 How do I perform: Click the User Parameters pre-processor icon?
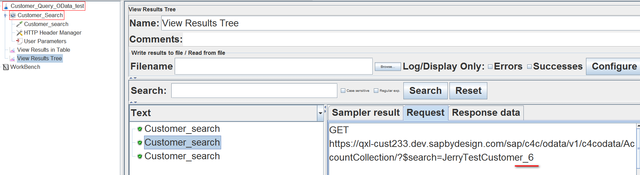pyautogui.click(x=20, y=41)
